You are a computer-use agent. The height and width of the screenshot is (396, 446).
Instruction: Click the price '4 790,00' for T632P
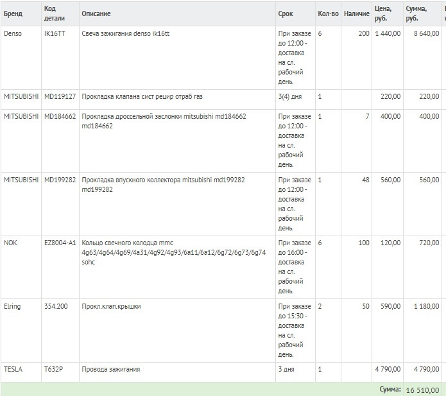click(x=388, y=369)
